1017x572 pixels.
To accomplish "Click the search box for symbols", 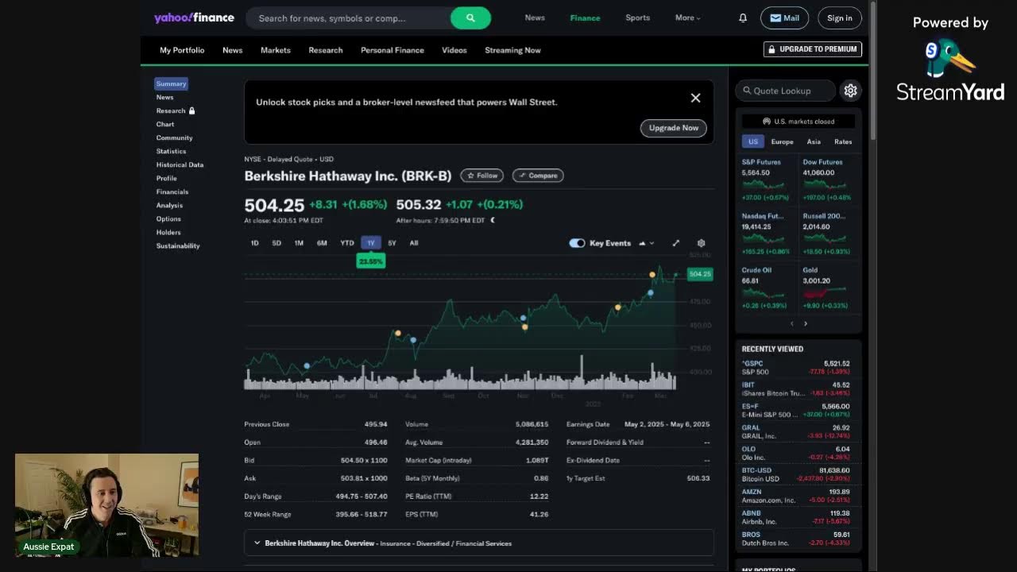I will tap(348, 17).
